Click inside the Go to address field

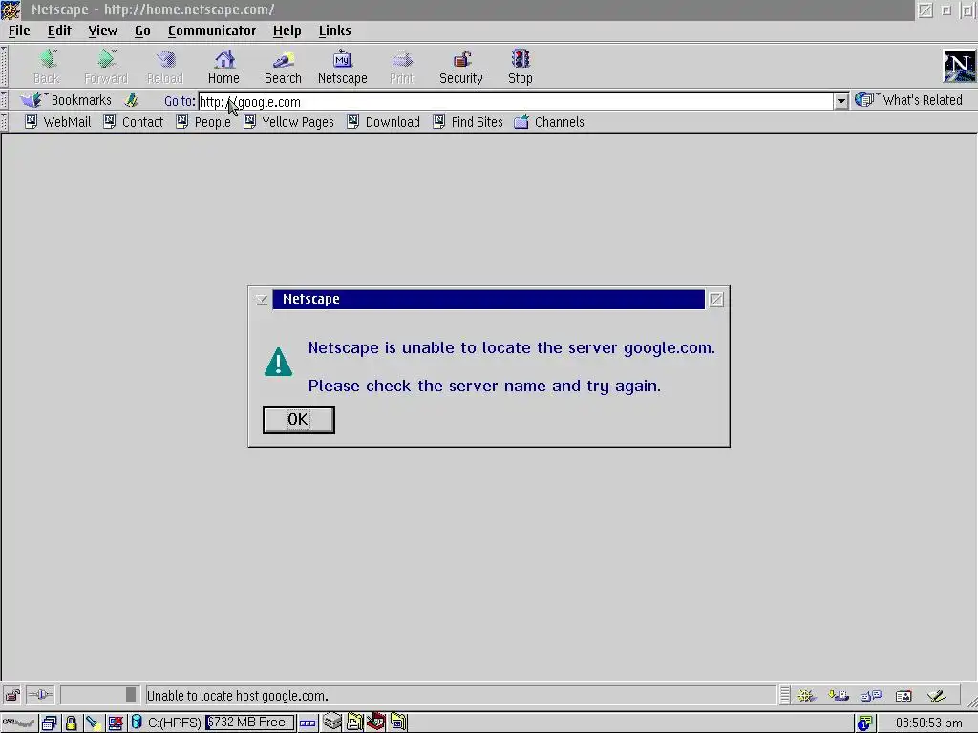pyautogui.click(x=516, y=101)
